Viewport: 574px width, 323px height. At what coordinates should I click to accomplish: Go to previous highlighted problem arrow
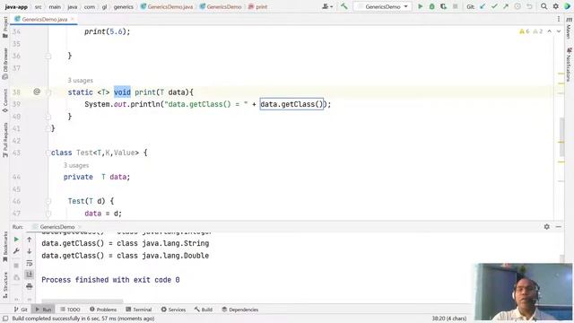pyautogui.click(x=550, y=31)
